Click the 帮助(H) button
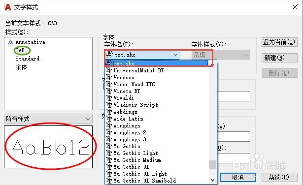 [279, 177]
